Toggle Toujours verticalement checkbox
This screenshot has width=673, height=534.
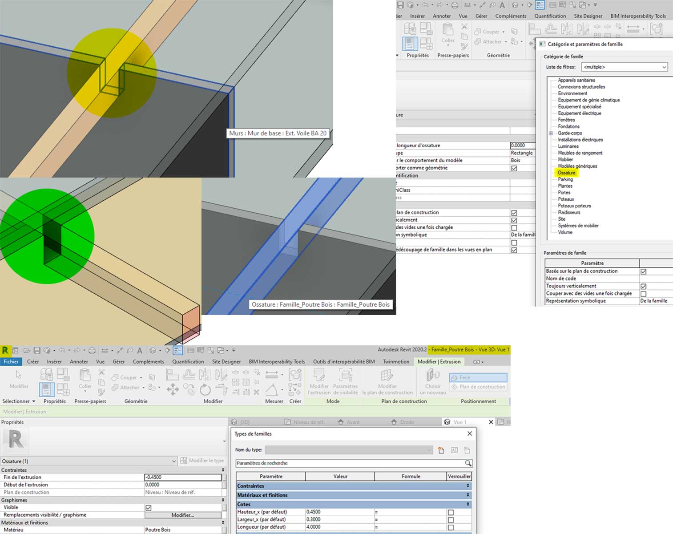coord(643,286)
